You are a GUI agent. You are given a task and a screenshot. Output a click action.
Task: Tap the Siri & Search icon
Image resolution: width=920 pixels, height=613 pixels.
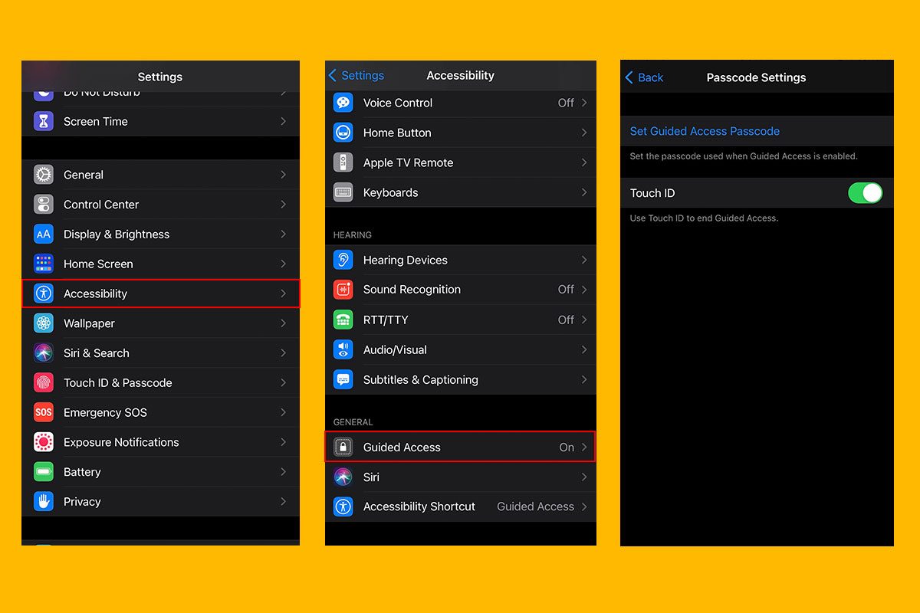click(x=44, y=353)
